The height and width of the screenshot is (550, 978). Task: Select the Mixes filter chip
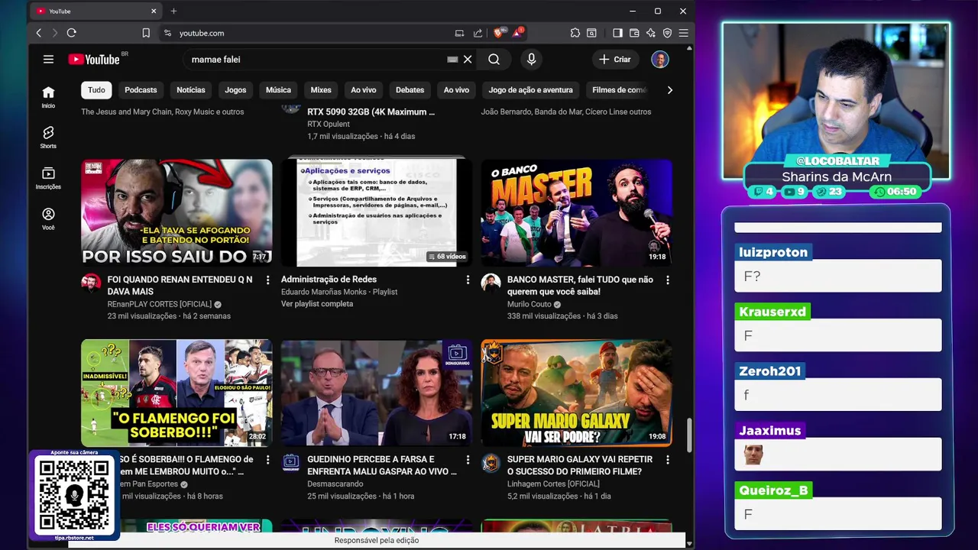pyautogui.click(x=321, y=90)
